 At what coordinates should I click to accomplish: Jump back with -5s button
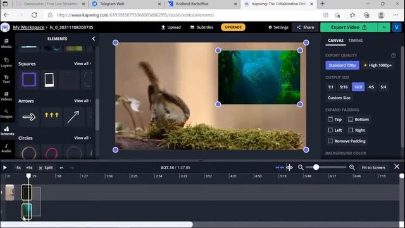point(18,167)
